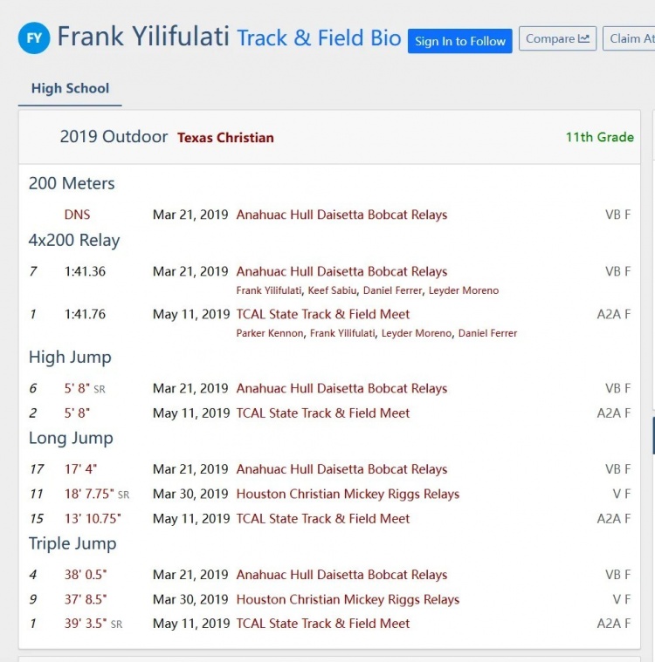This screenshot has width=655, height=662.
Task: Open Anahuac Bobcat Relays under Triple Jump
Action: tap(341, 575)
